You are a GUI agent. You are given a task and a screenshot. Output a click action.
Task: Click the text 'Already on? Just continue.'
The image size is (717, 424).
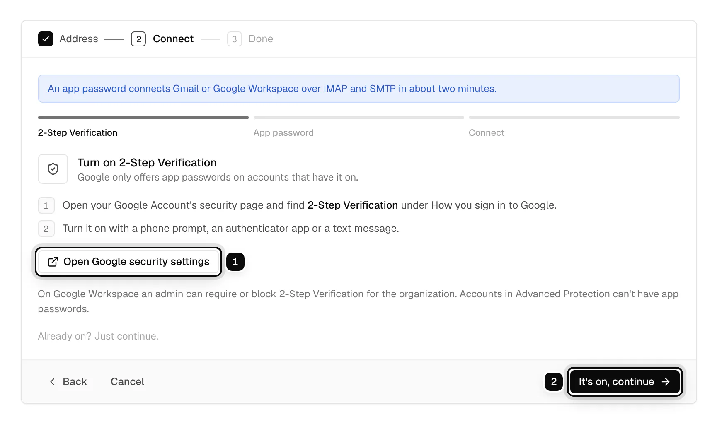(x=98, y=336)
